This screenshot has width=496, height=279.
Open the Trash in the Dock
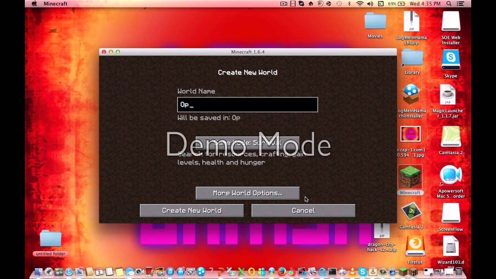click(x=459, y=272)
